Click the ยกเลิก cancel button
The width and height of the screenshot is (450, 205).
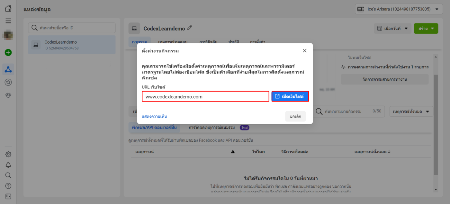[295, 116]
